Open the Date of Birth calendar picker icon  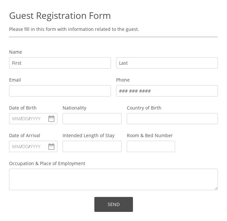point(51,119)
